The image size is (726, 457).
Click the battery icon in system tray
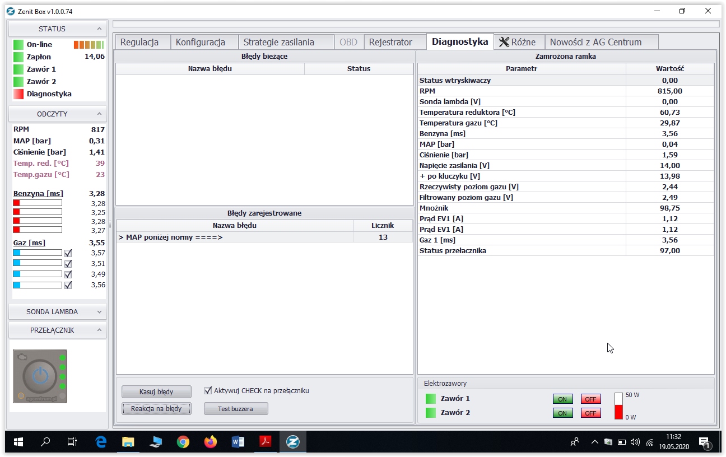pos(622,442)
